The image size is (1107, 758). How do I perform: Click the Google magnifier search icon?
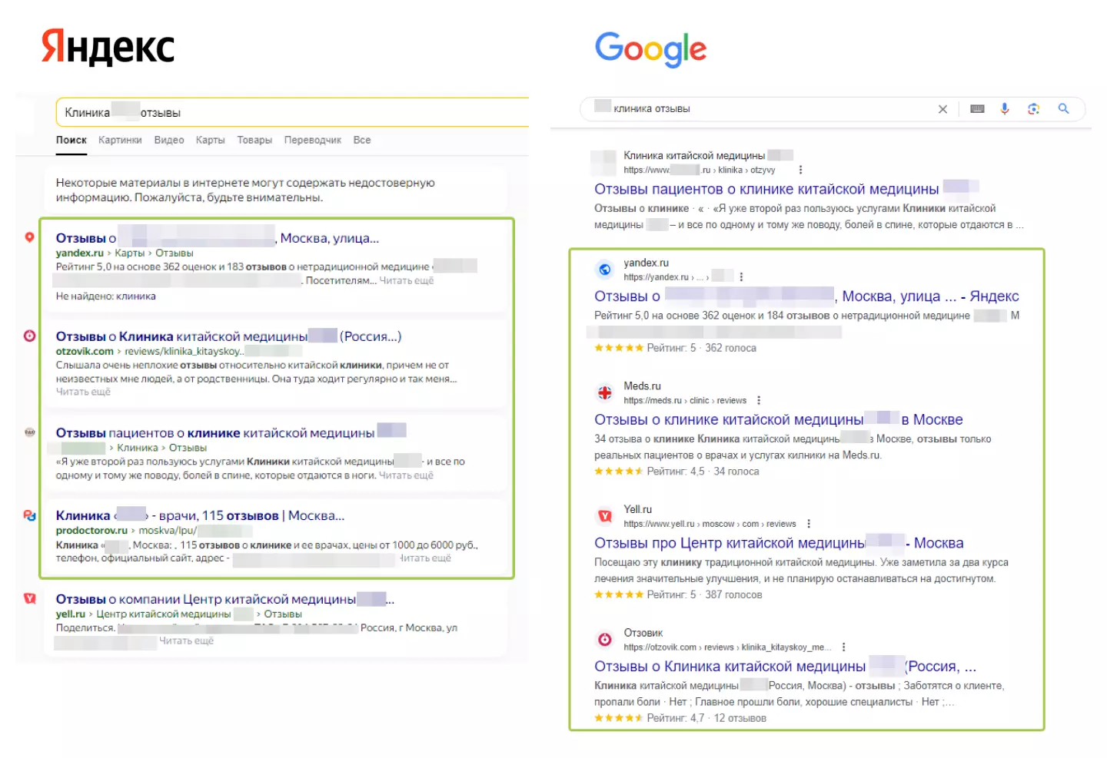tap(1063, 109)
